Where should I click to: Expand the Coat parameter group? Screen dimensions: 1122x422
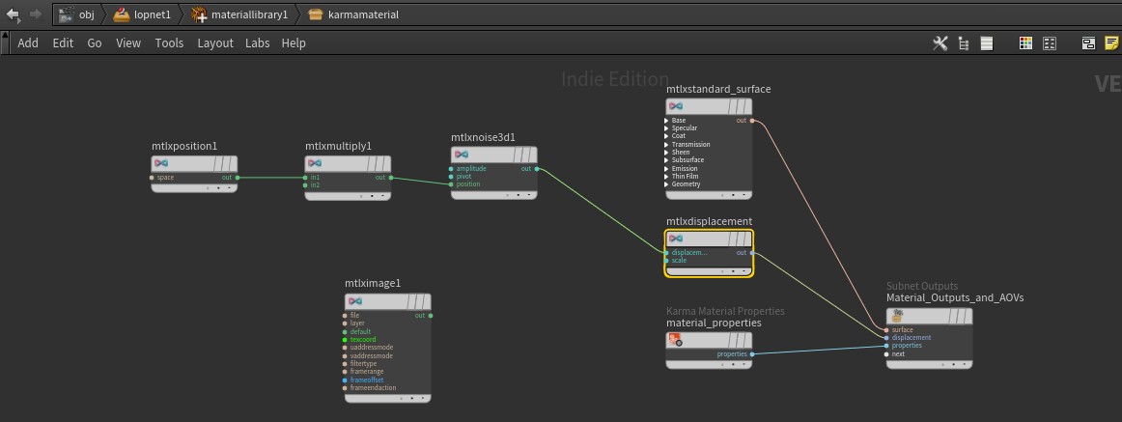tap(666, 136)
